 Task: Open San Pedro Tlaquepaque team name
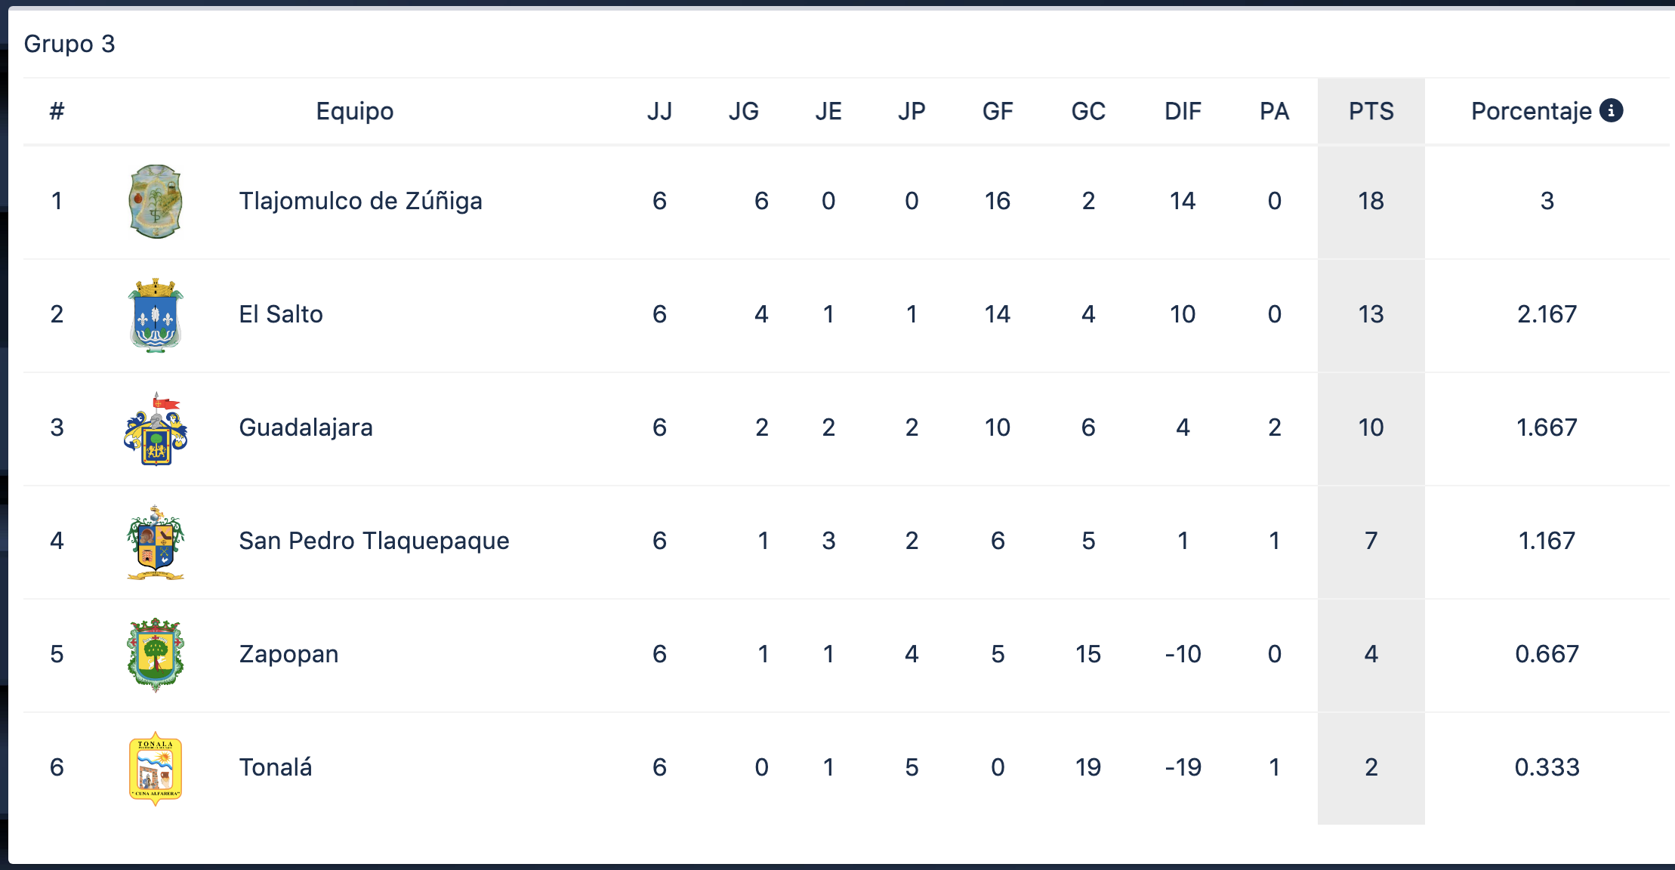[374, 541]
